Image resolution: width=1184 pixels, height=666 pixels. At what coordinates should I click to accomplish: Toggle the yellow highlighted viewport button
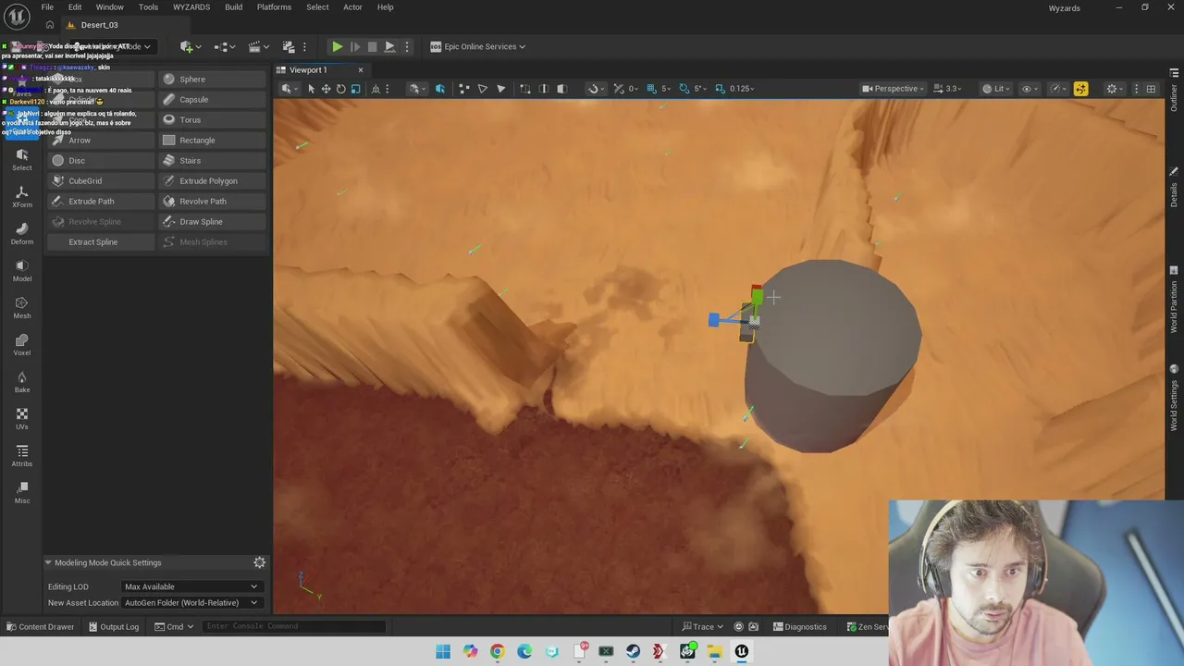[x=1080, y=89]
